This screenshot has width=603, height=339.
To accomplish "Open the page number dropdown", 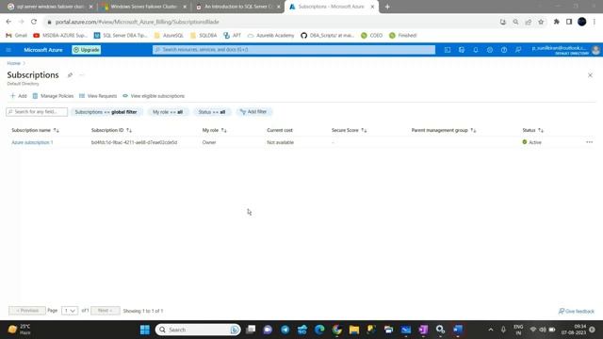I will [70, 311].
